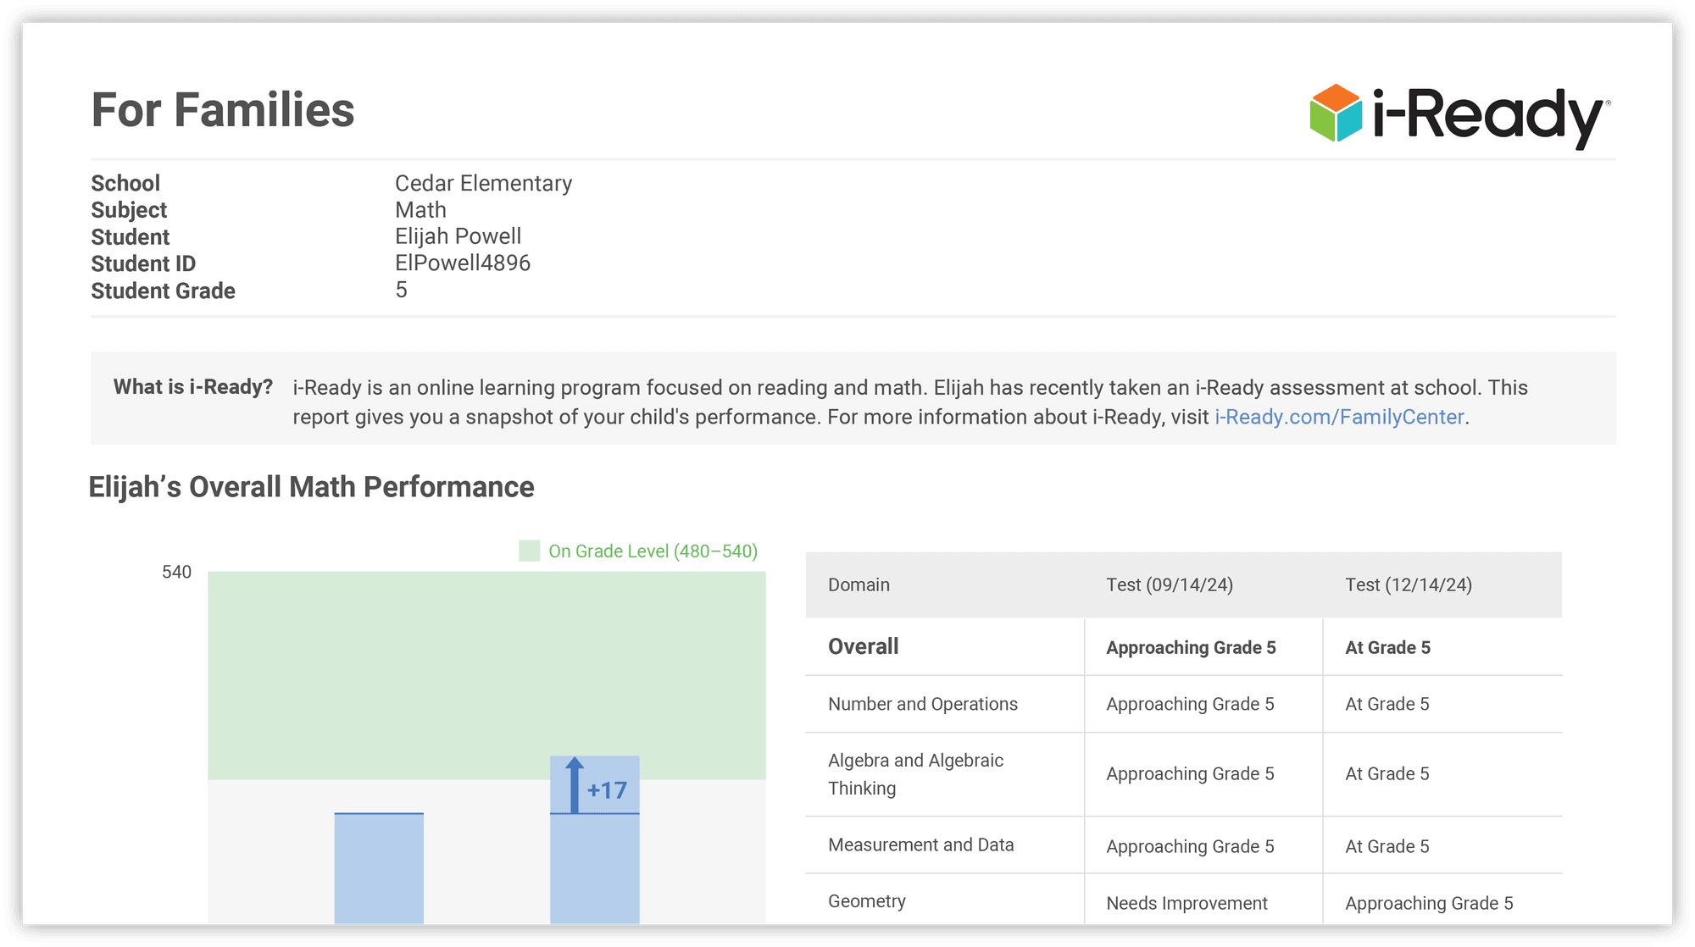
Task: Click the 540 axis label
Action: click(176, 572)
